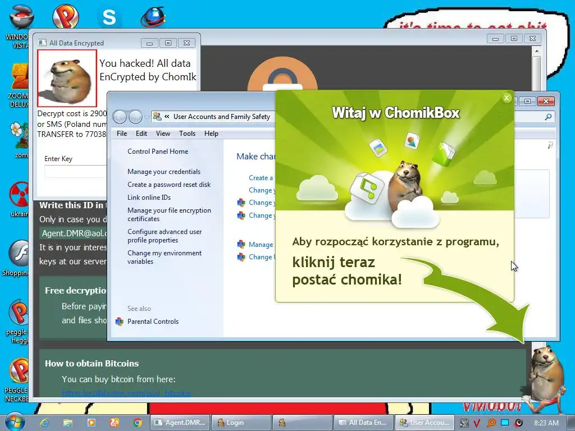Click User Accounts and Family Safety breadcrumb
Viewport: 575px width, 431px height.
pos(221,117)
